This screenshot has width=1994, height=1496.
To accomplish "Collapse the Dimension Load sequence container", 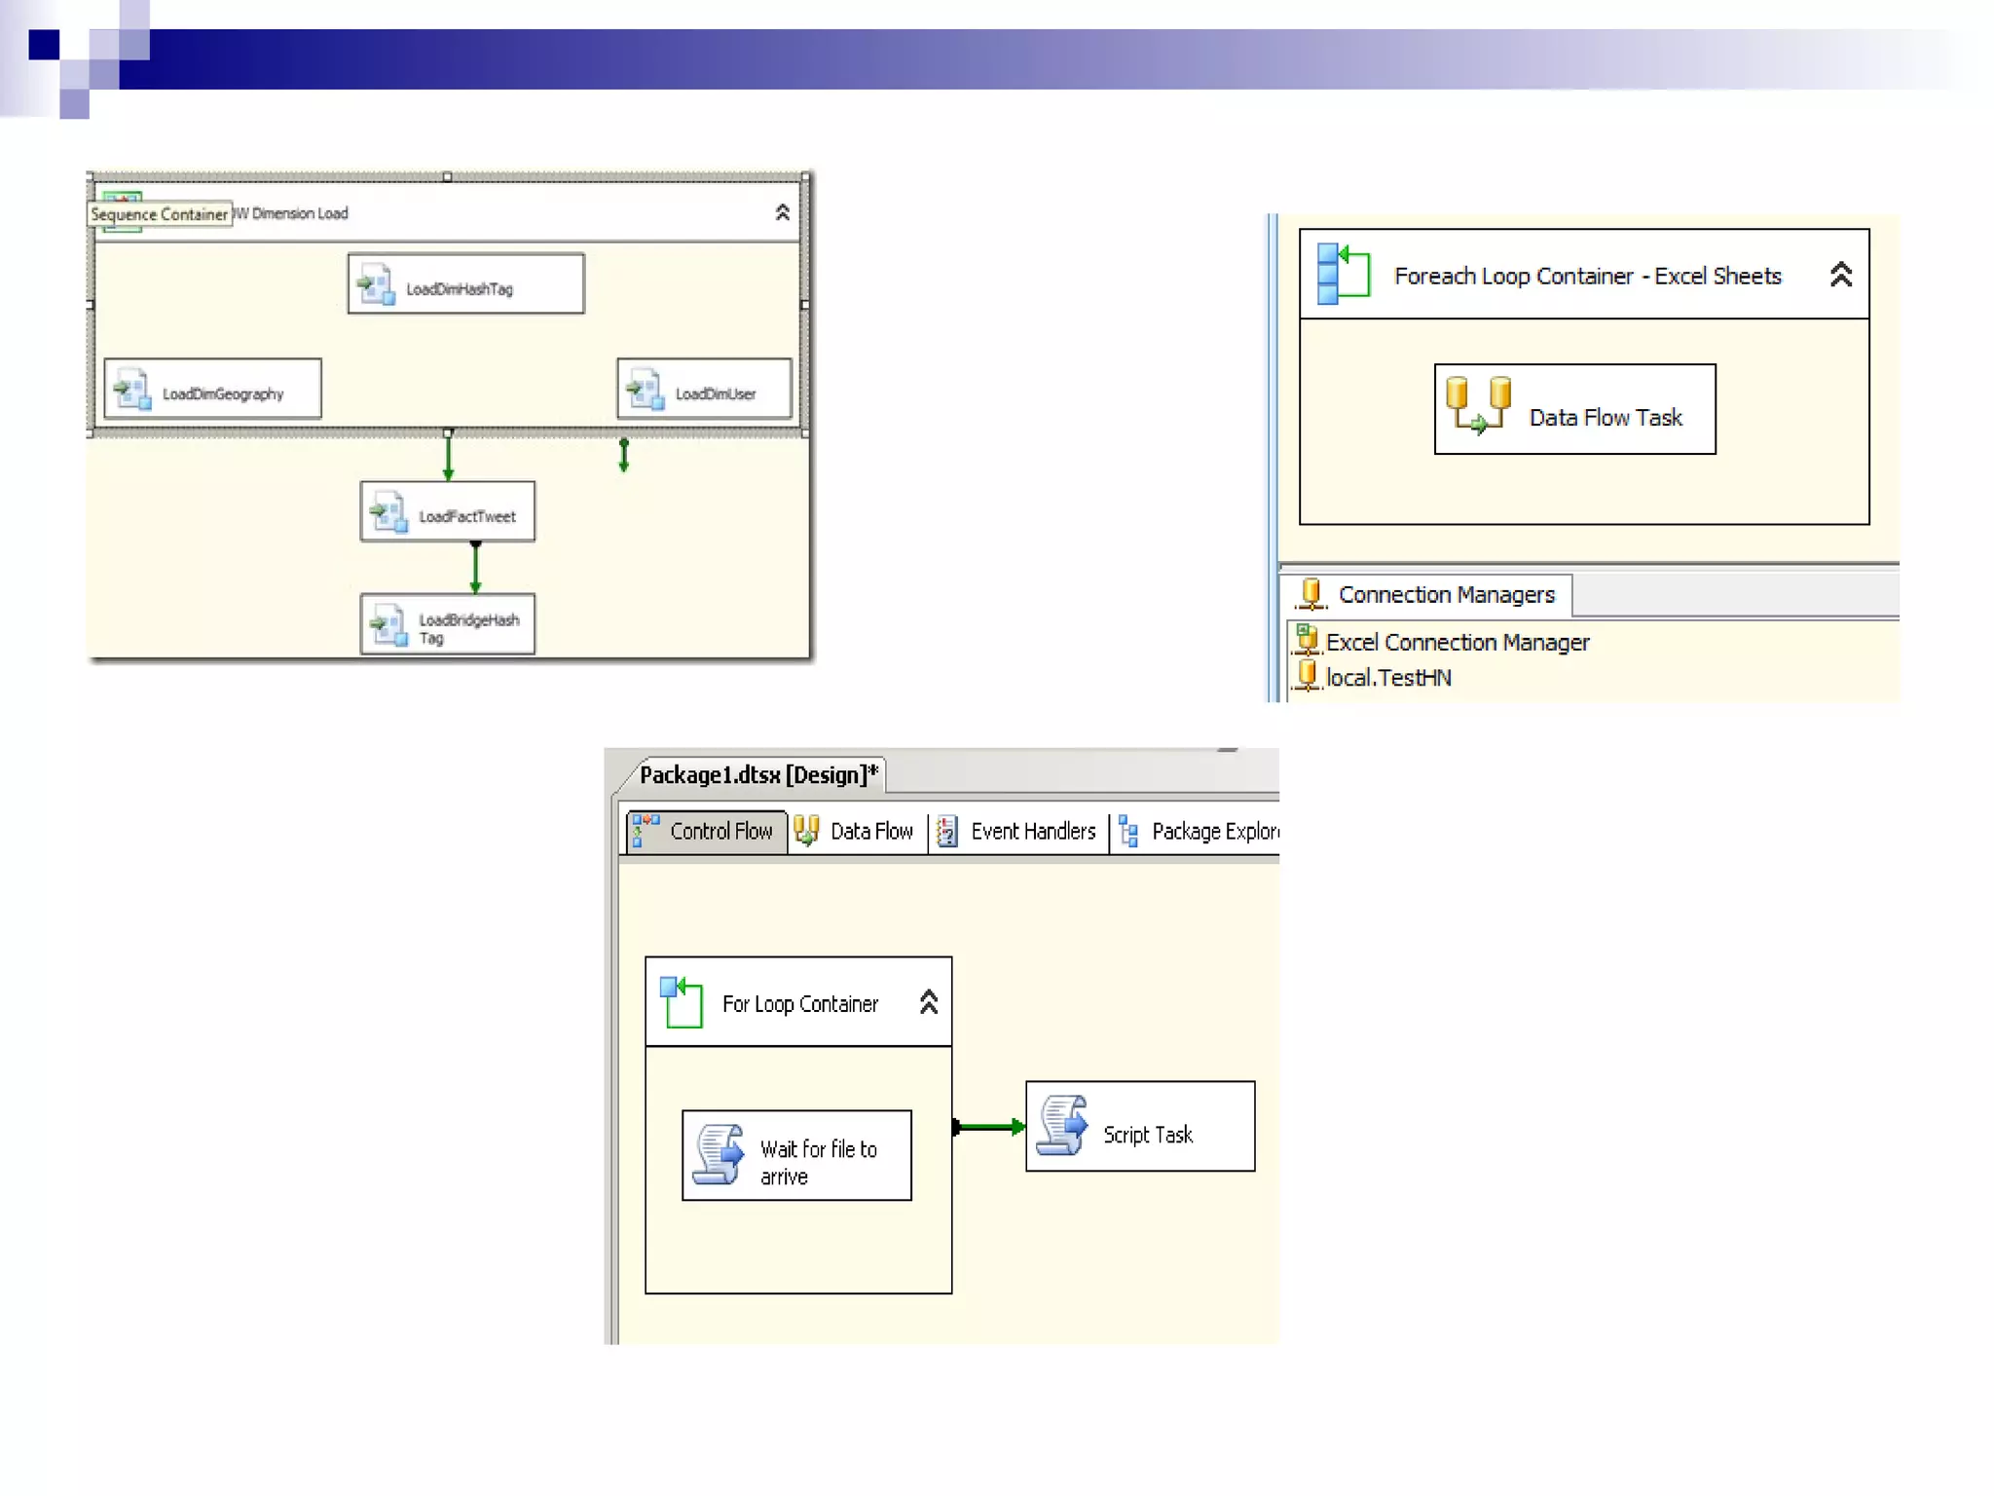I will (x=782, y=212).
